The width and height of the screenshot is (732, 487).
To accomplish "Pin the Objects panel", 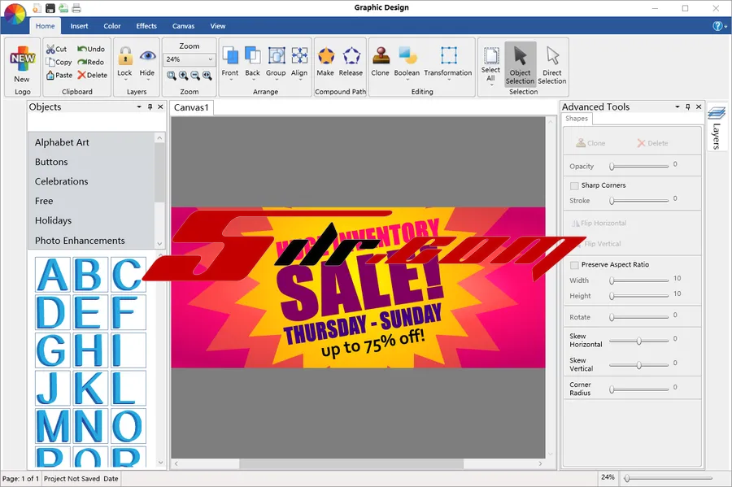I will (x=150, y=107).
